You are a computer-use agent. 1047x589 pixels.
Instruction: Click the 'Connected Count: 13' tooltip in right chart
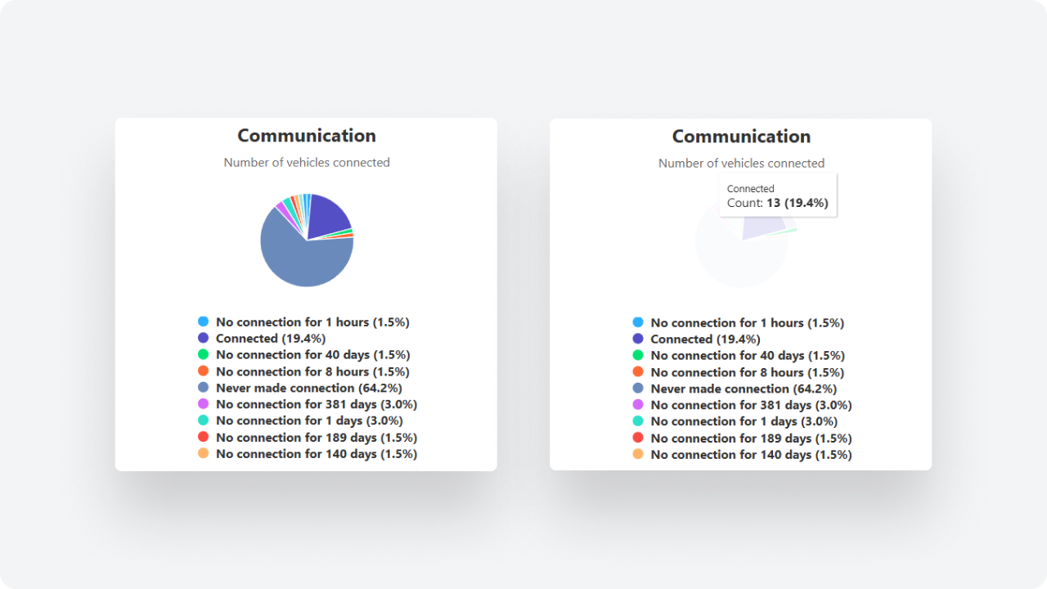[x=777, y=196]
